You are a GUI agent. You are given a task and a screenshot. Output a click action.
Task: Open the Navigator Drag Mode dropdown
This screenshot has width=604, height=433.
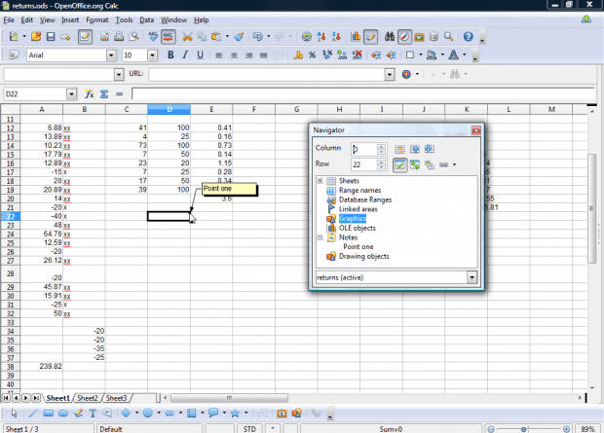pos(455,164)
